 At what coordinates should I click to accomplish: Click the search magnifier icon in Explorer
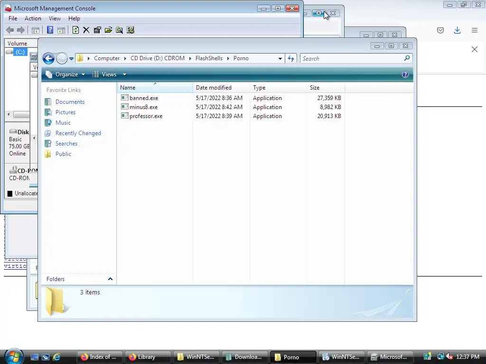(x=407, y=58)
